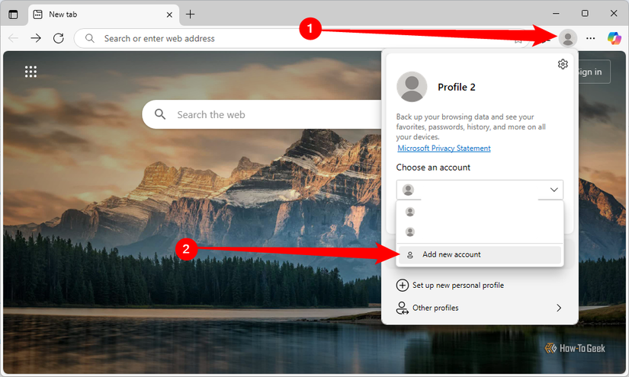Screen dimensions: 629x377
Task: Click the forward navigation arrow
Action: pyautogui.click(x=36, y=38)
